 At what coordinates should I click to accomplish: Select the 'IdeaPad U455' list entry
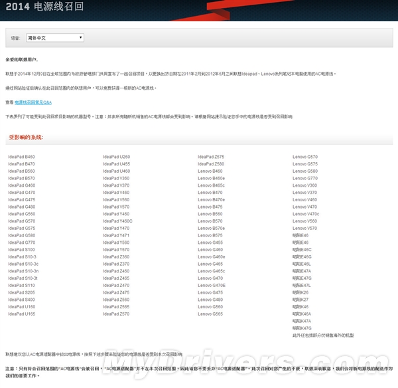[x=117, y=164]
